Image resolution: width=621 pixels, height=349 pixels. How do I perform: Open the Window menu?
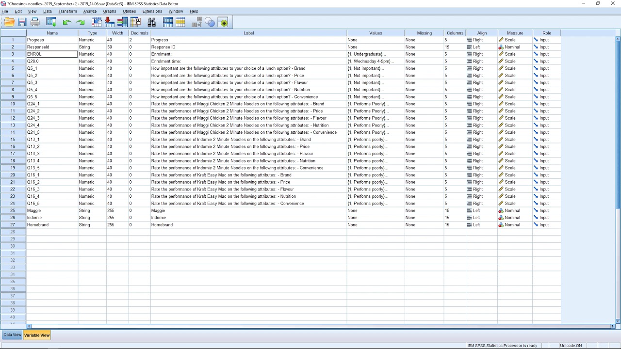pos(176,11)
